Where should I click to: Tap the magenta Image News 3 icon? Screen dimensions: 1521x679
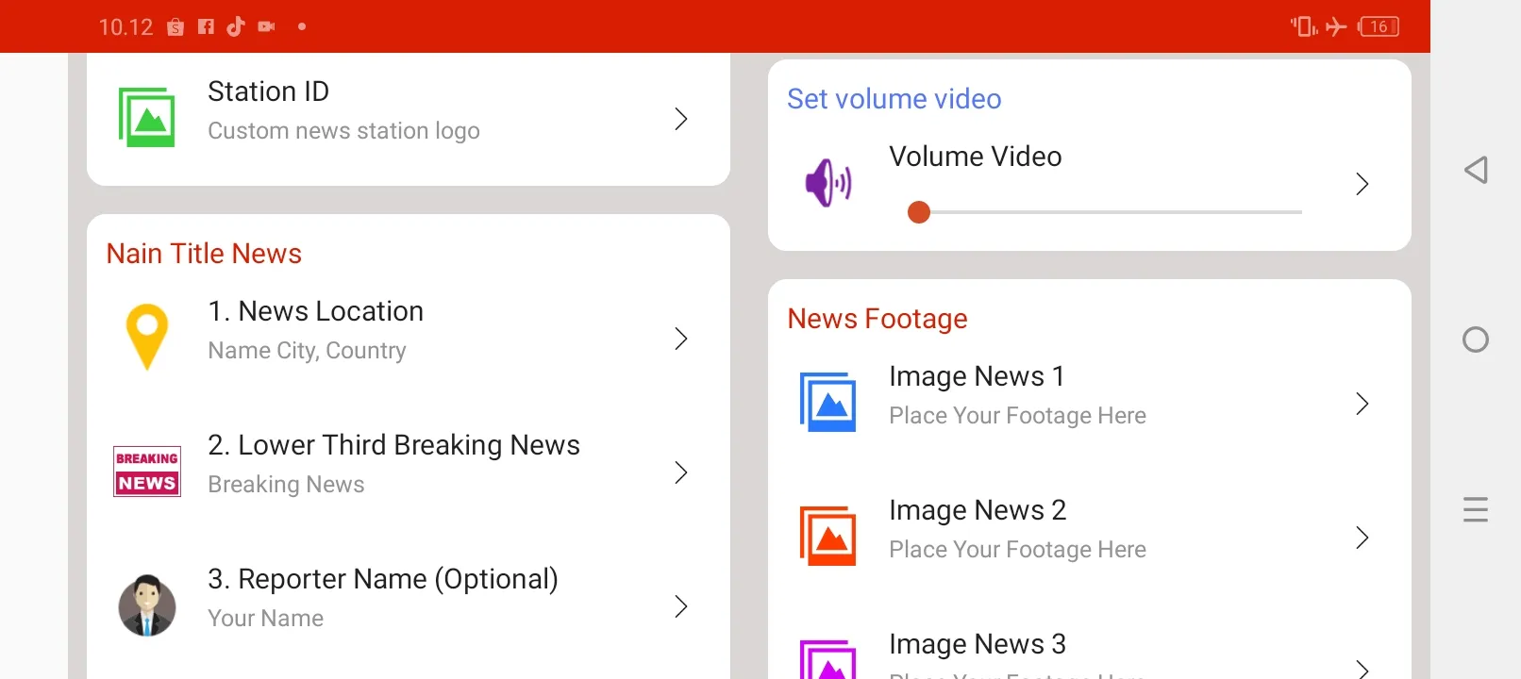(827, 659)
